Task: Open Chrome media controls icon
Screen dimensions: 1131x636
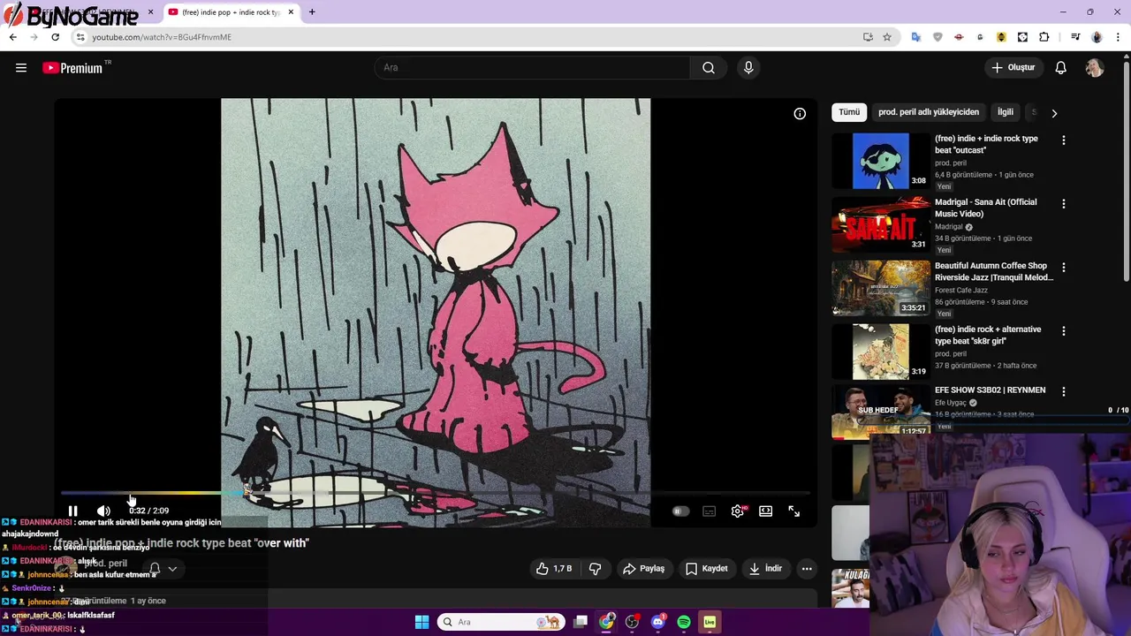Action: pos(1075,37)
